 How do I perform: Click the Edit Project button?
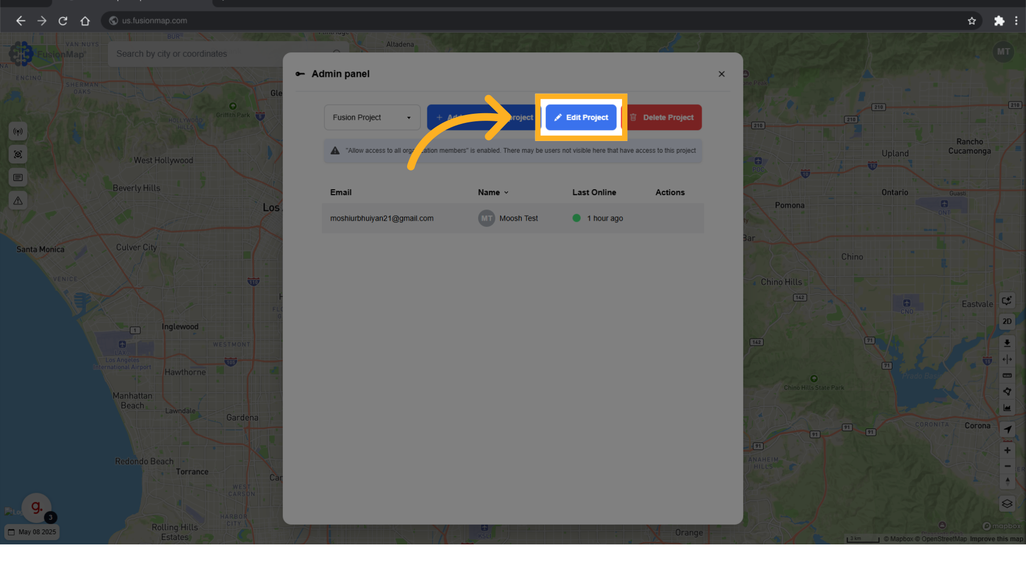click(x=581, y=118)
